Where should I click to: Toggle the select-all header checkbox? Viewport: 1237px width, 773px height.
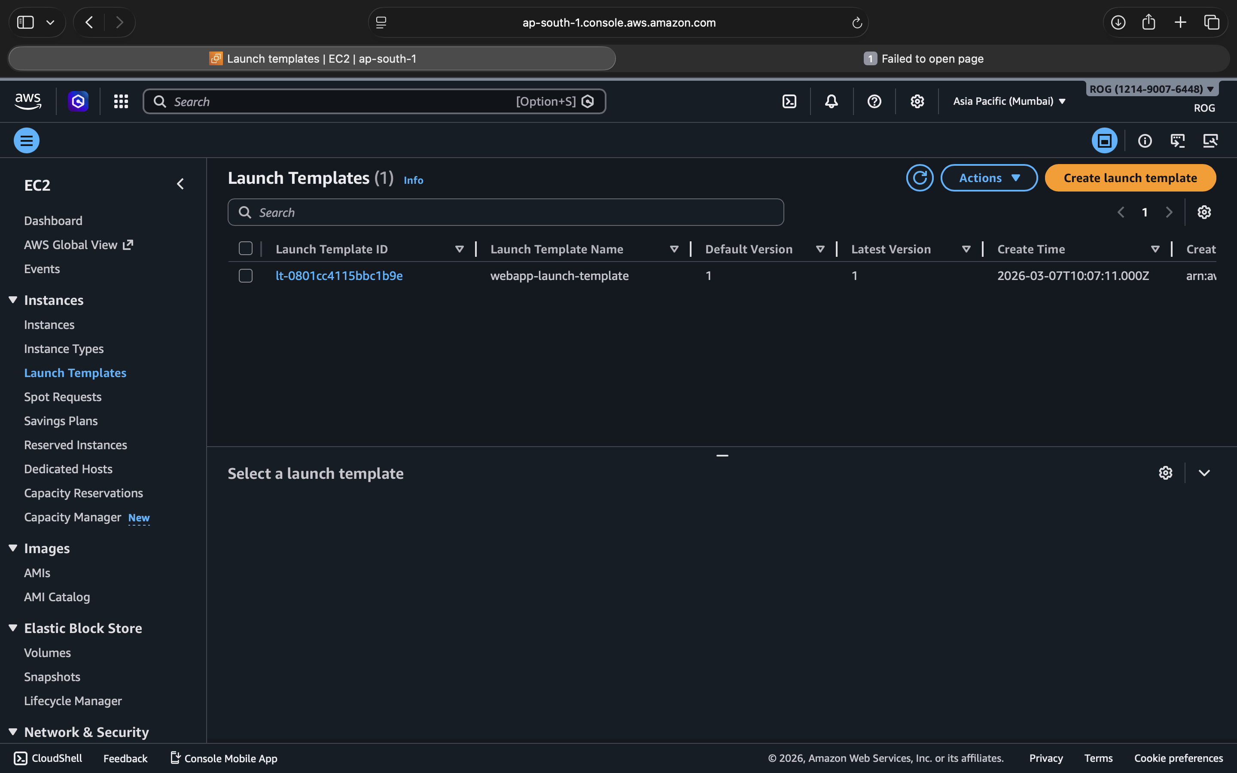pyautogui.click(x=246, y=249)
